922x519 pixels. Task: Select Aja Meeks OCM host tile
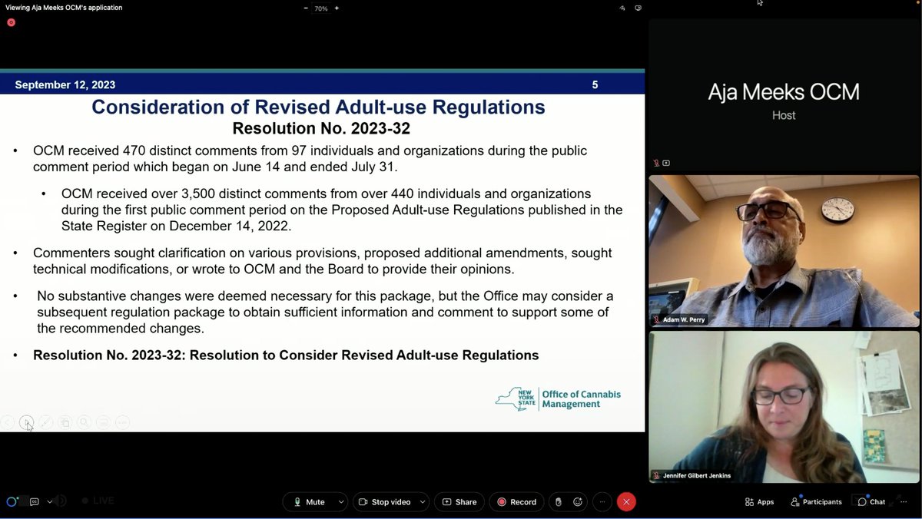(x=784, y=95)
